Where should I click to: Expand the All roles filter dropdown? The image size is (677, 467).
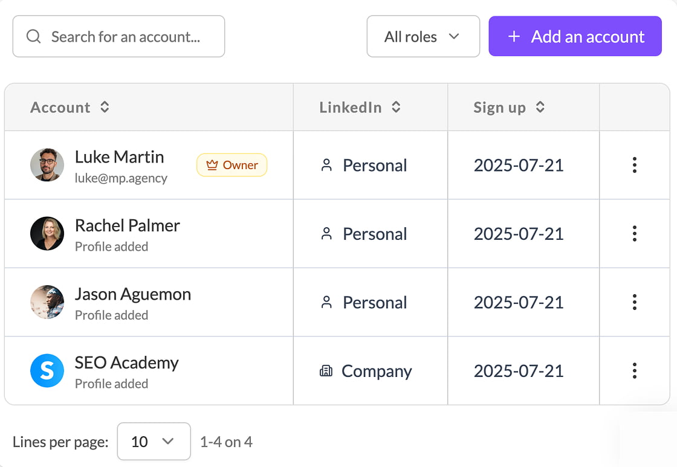click(x=423, y=37)
